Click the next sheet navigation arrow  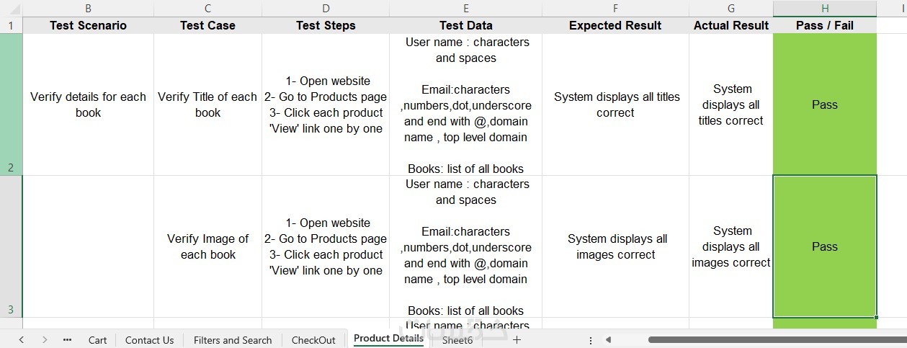click(x=45, y=340)
